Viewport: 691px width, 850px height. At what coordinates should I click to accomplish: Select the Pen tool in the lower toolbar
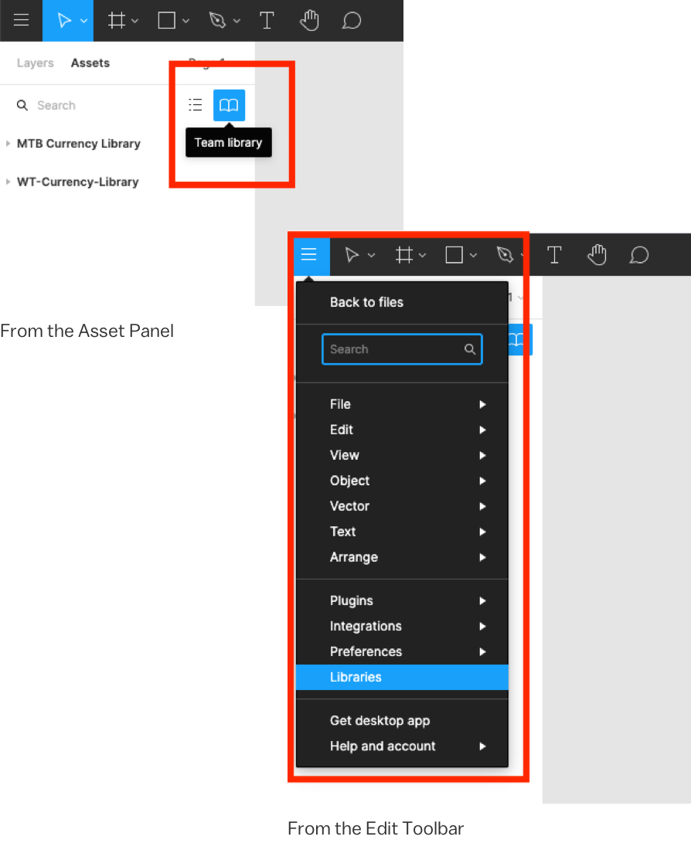(505, 254)
